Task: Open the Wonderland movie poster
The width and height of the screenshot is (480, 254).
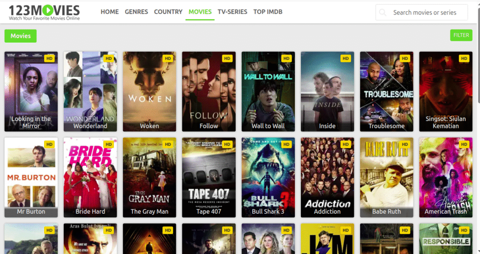Action: click(90, 91)
